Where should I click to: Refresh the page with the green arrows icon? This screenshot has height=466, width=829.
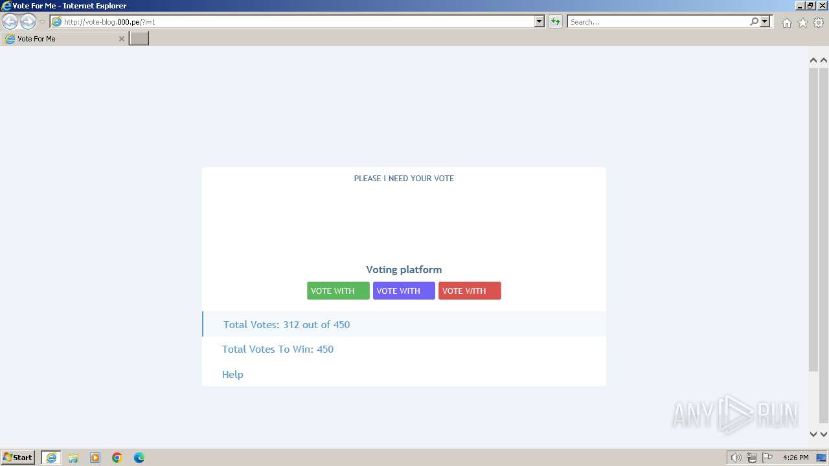556,22
